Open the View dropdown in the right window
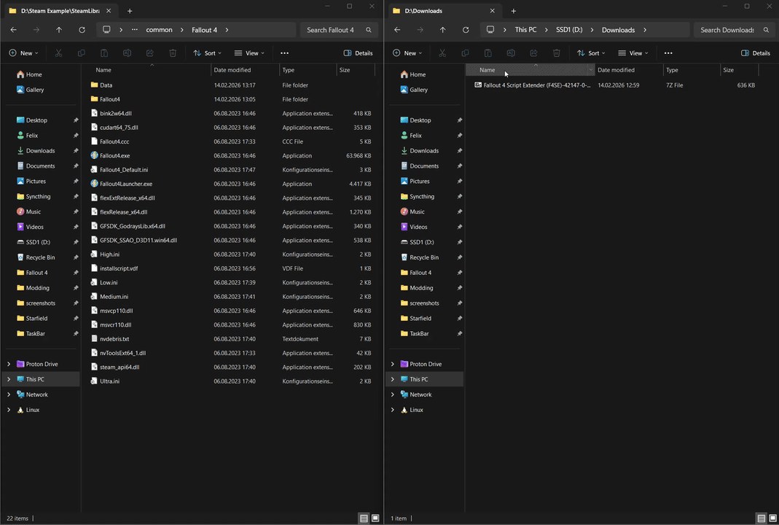The width and height of the screenshot is (779, 525). point(635,52)
